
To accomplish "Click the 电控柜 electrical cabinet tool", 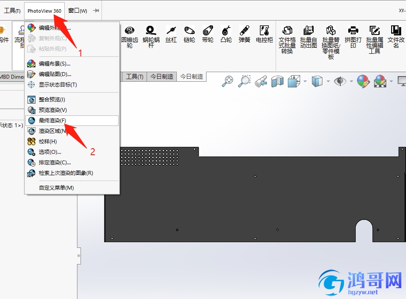I will pyautogui.click(x=264, y=34).
